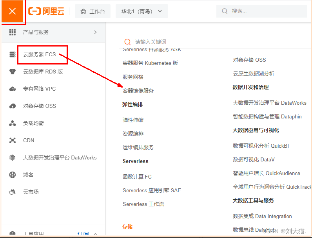Click the 专有网络 VPC cloud icon

pyautogui.click(x=12, y=89)
